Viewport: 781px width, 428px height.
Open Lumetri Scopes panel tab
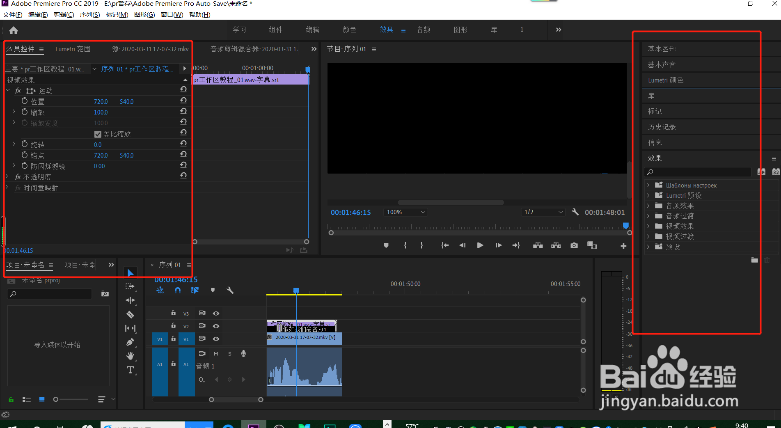tap(73, 49)
